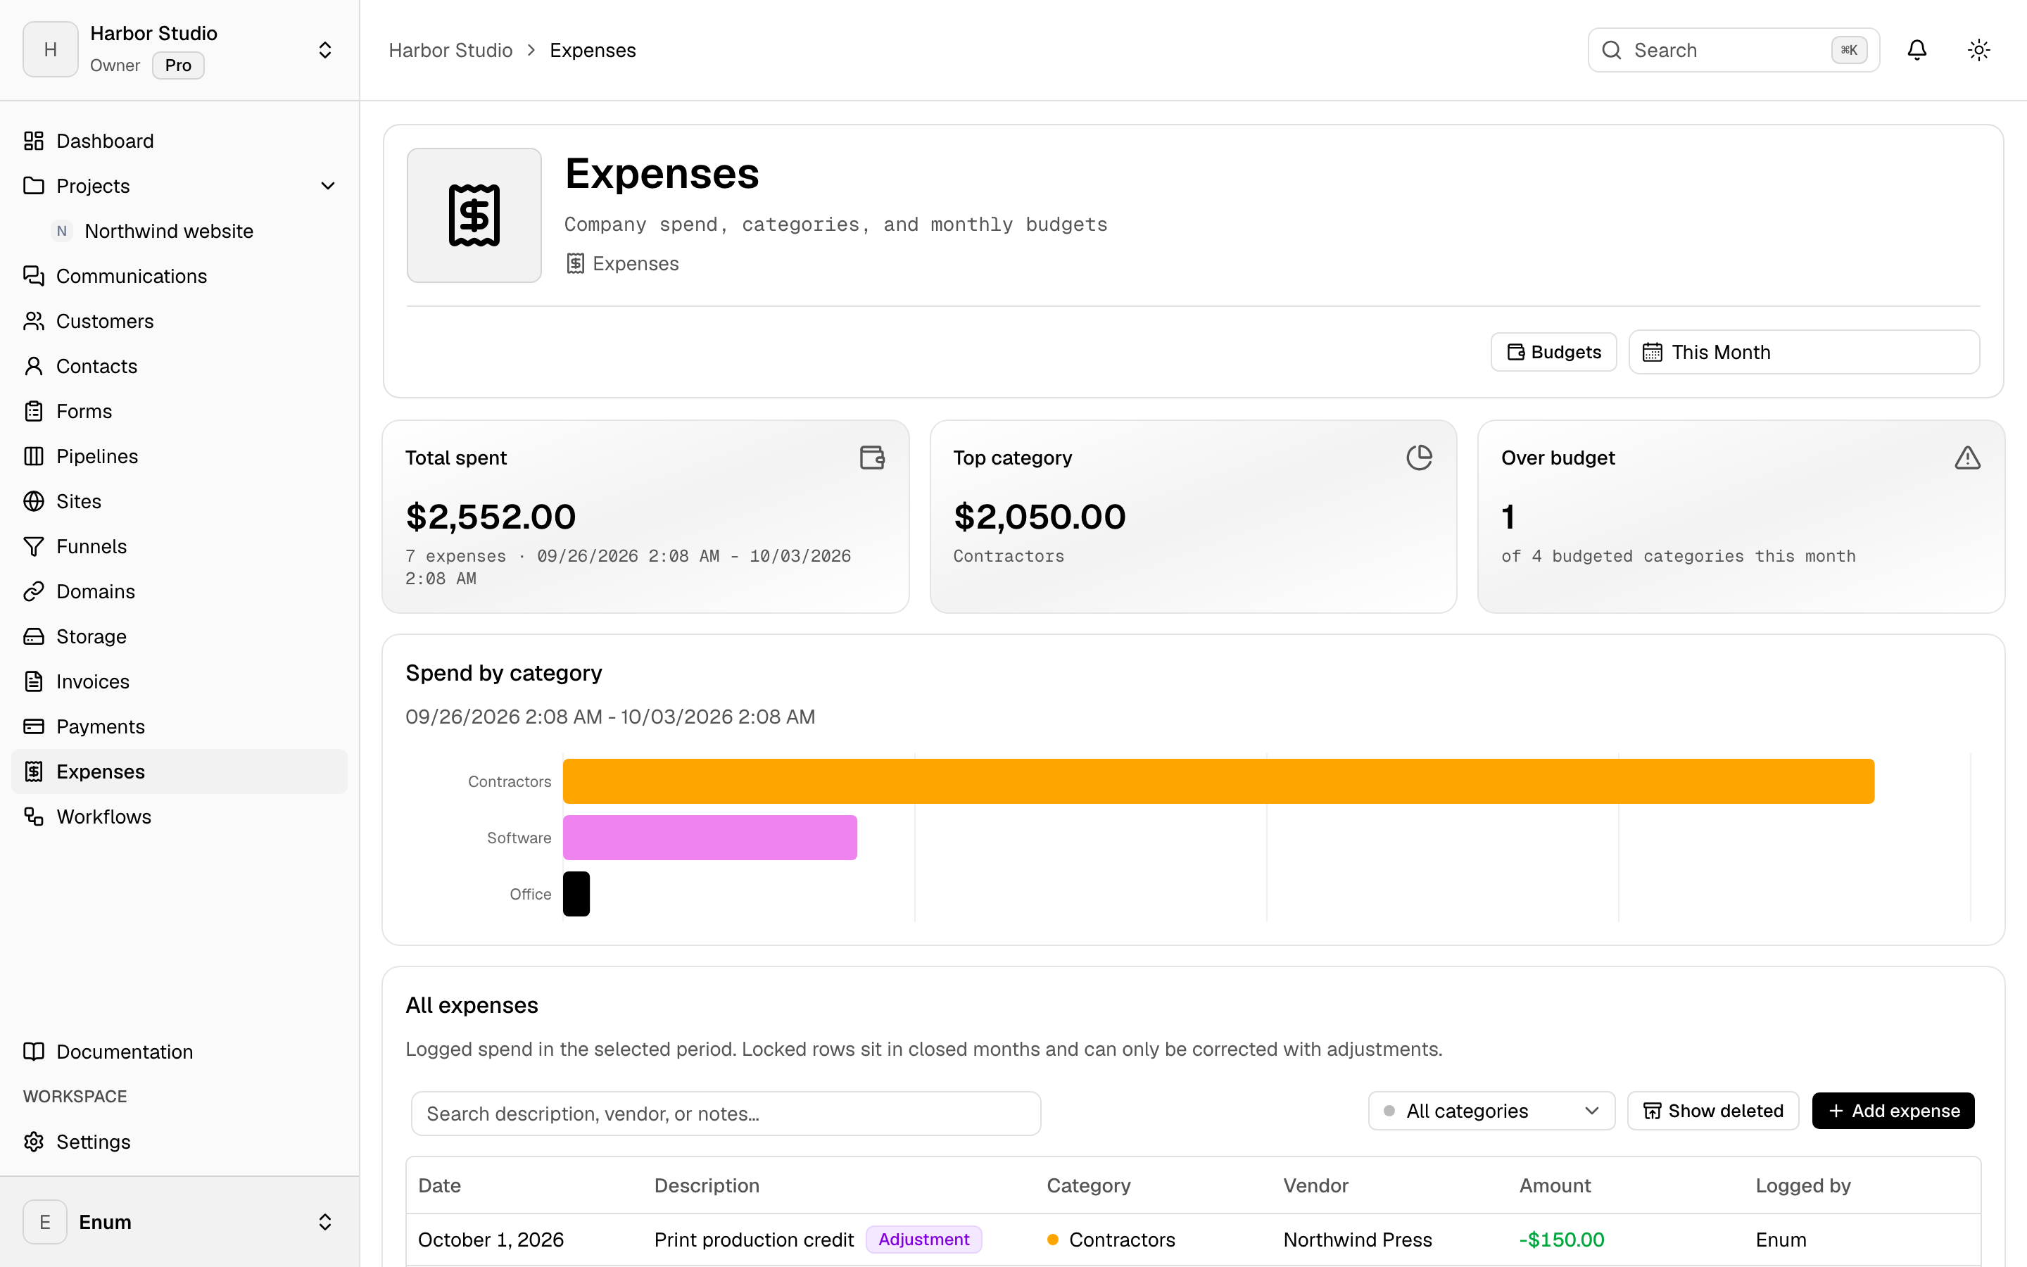Open Documentation from the sidebar
The width and height of the screenshot is (2027, 1267).
coord(179,1052)
